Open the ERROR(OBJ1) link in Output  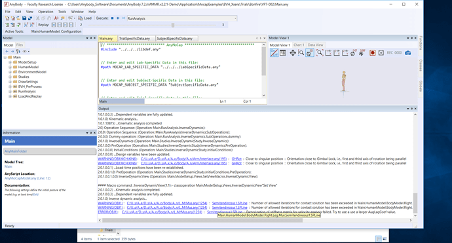(107, 212)
